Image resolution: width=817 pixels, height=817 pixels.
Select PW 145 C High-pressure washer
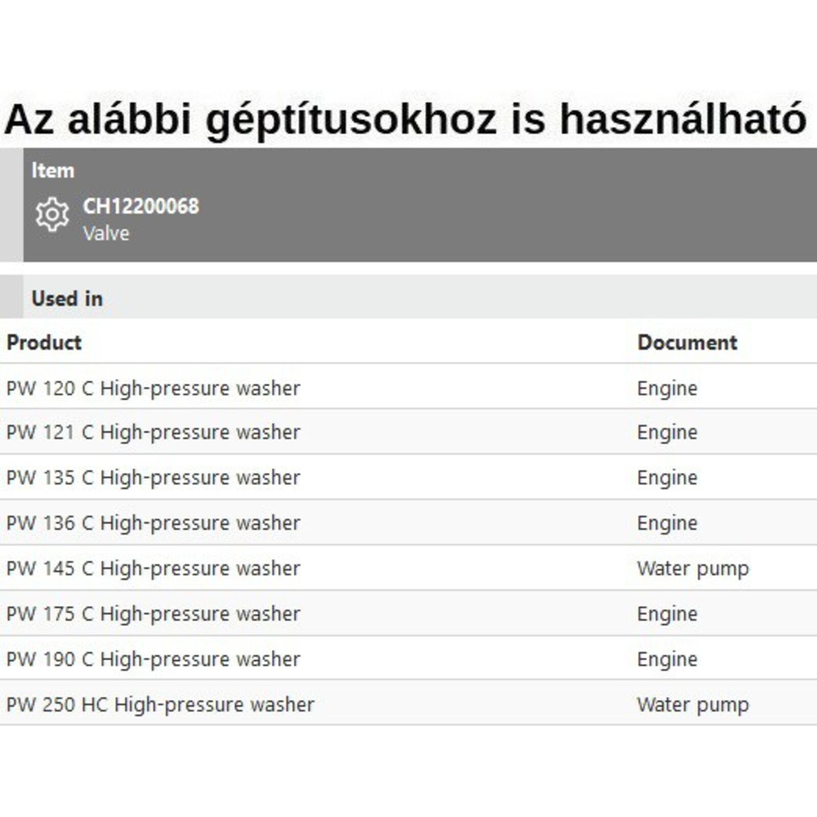coord(153,569)
